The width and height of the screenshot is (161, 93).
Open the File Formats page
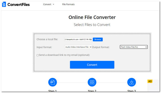pyautogui.click(x=68, y=4)
